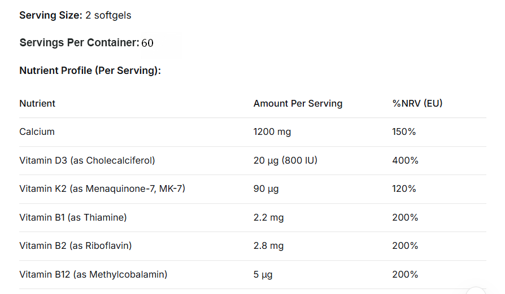Select the Vitamin B1 (as Thiamine) label

pyautogui.click(x=73, y=217)
